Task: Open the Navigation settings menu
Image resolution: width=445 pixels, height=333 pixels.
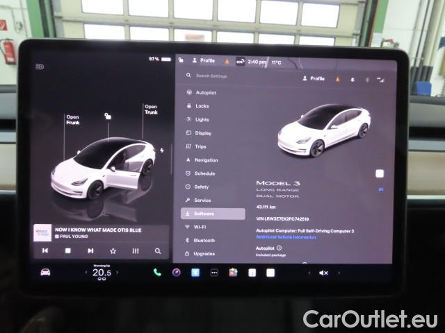Action: coord(202,160)
